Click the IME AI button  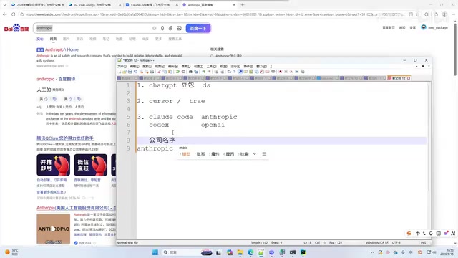pyautogui.click(x=453, y=233)
